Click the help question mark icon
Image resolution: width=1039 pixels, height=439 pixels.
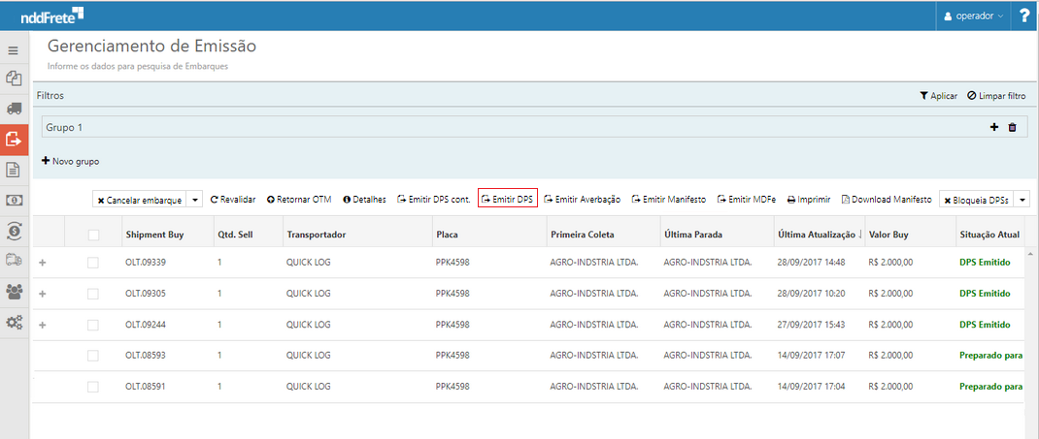pos(1024,16)
